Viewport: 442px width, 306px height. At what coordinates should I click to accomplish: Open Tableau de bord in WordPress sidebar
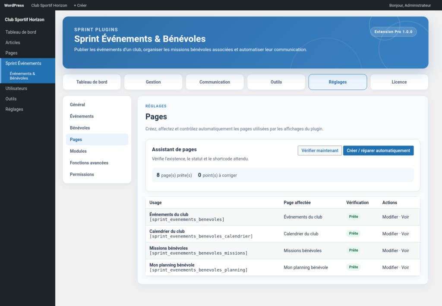[x=28, y=32]
